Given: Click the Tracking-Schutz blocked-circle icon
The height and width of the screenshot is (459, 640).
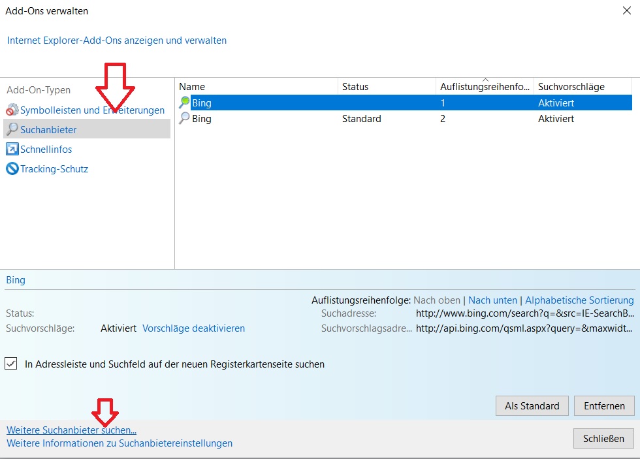Looking at the screenshot, I should (12, 168).
